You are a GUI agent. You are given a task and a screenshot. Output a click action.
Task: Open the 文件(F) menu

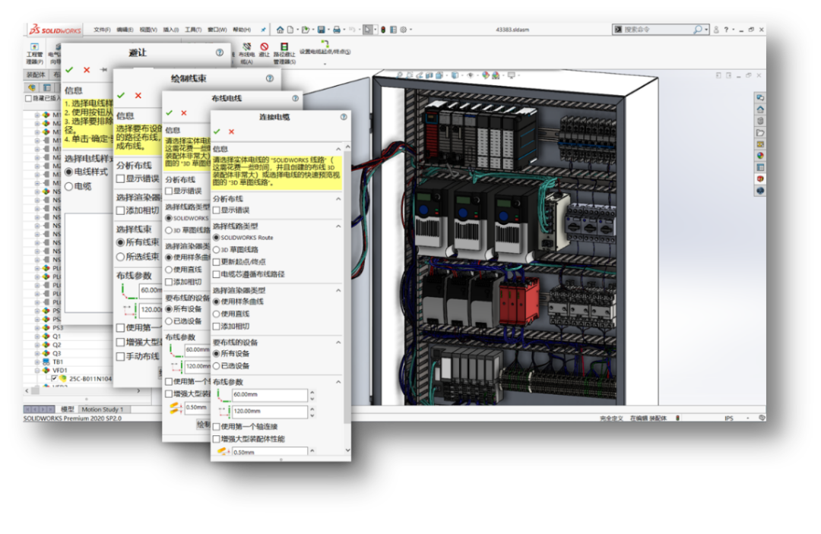[x=102, y=30]
